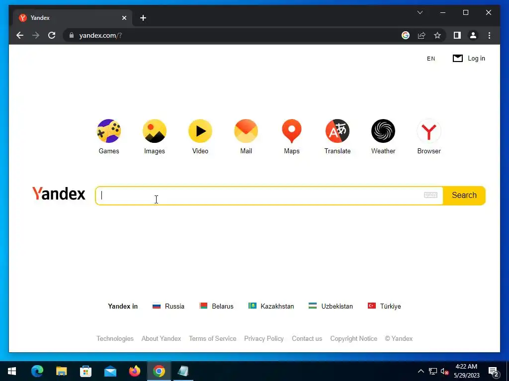The width and height of the screenshot is (509, 381).
Task: Open the Yandex Images service icon
Action: [155, 131]
